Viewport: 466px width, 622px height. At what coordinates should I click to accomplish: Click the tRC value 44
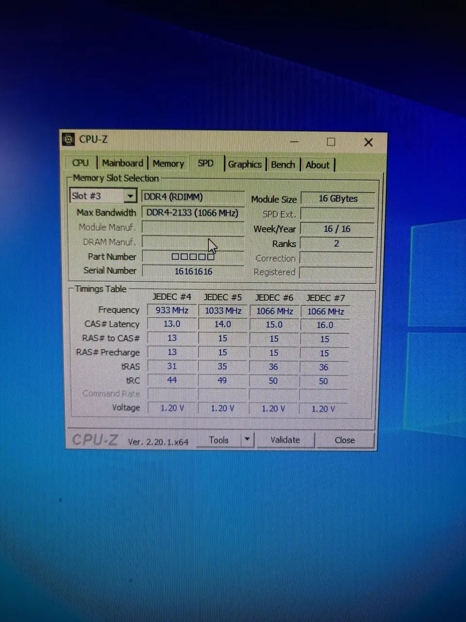coord(172,380)
